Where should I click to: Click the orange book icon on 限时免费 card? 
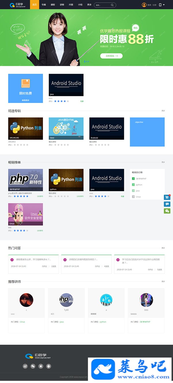25,83
